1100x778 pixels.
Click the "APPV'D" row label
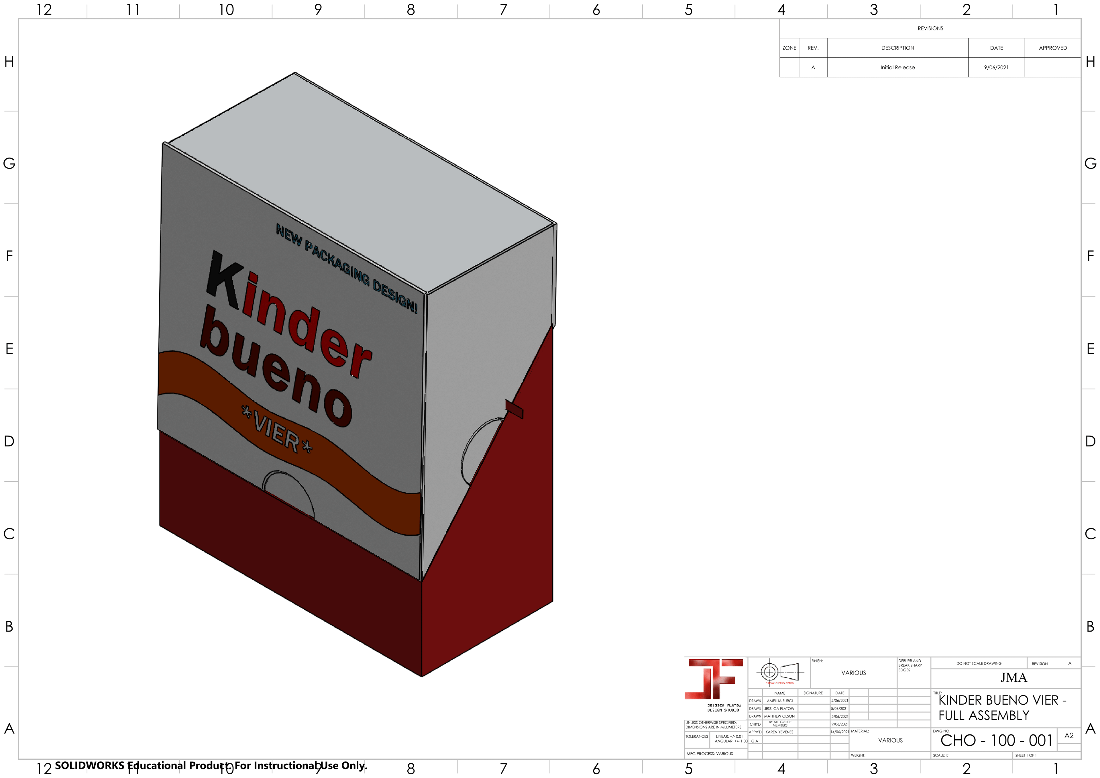(755, 732)
